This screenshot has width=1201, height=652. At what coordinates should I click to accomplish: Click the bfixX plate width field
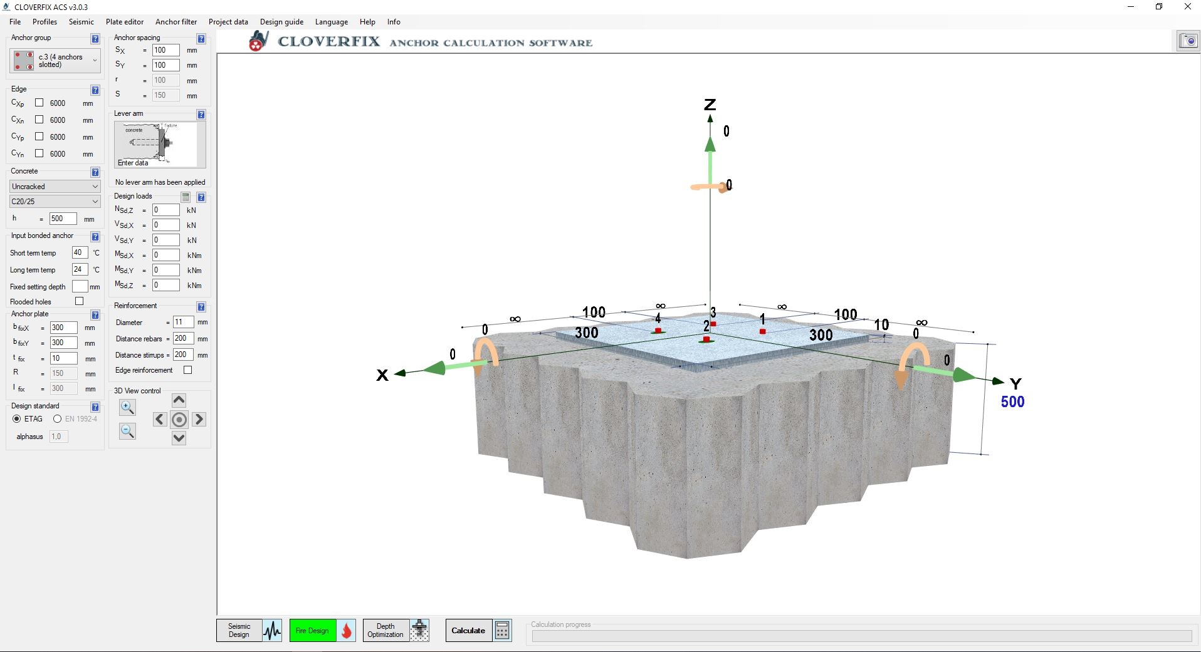(63, 328)
